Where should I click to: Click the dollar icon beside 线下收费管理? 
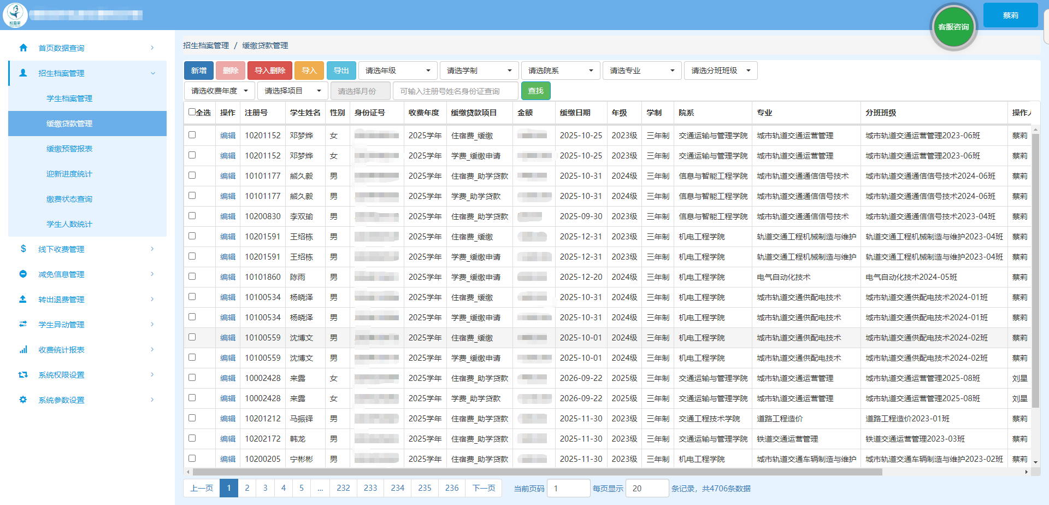(x=23, y=249)
